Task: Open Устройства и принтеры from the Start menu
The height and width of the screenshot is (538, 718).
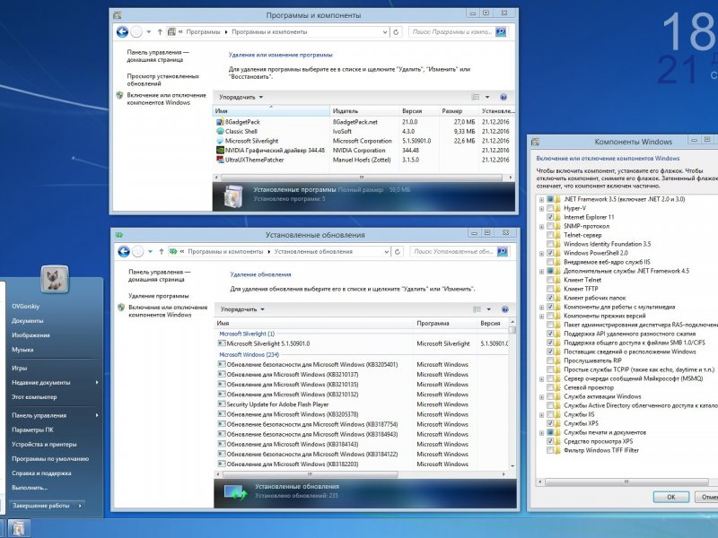Action: point(44,444)
